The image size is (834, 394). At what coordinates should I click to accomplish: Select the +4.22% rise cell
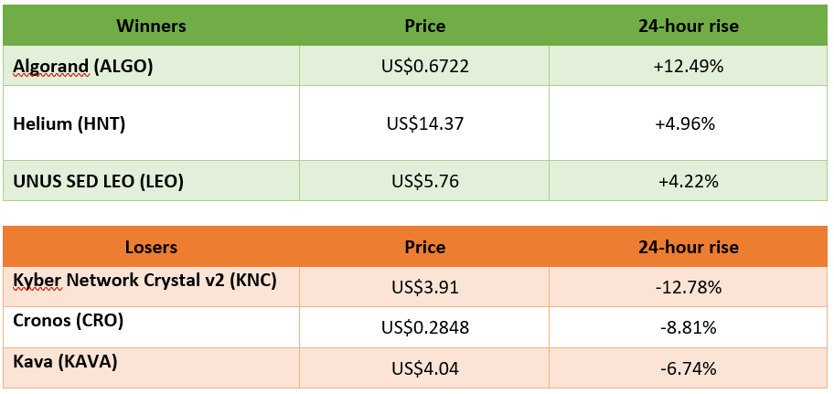tap(689, 181)
